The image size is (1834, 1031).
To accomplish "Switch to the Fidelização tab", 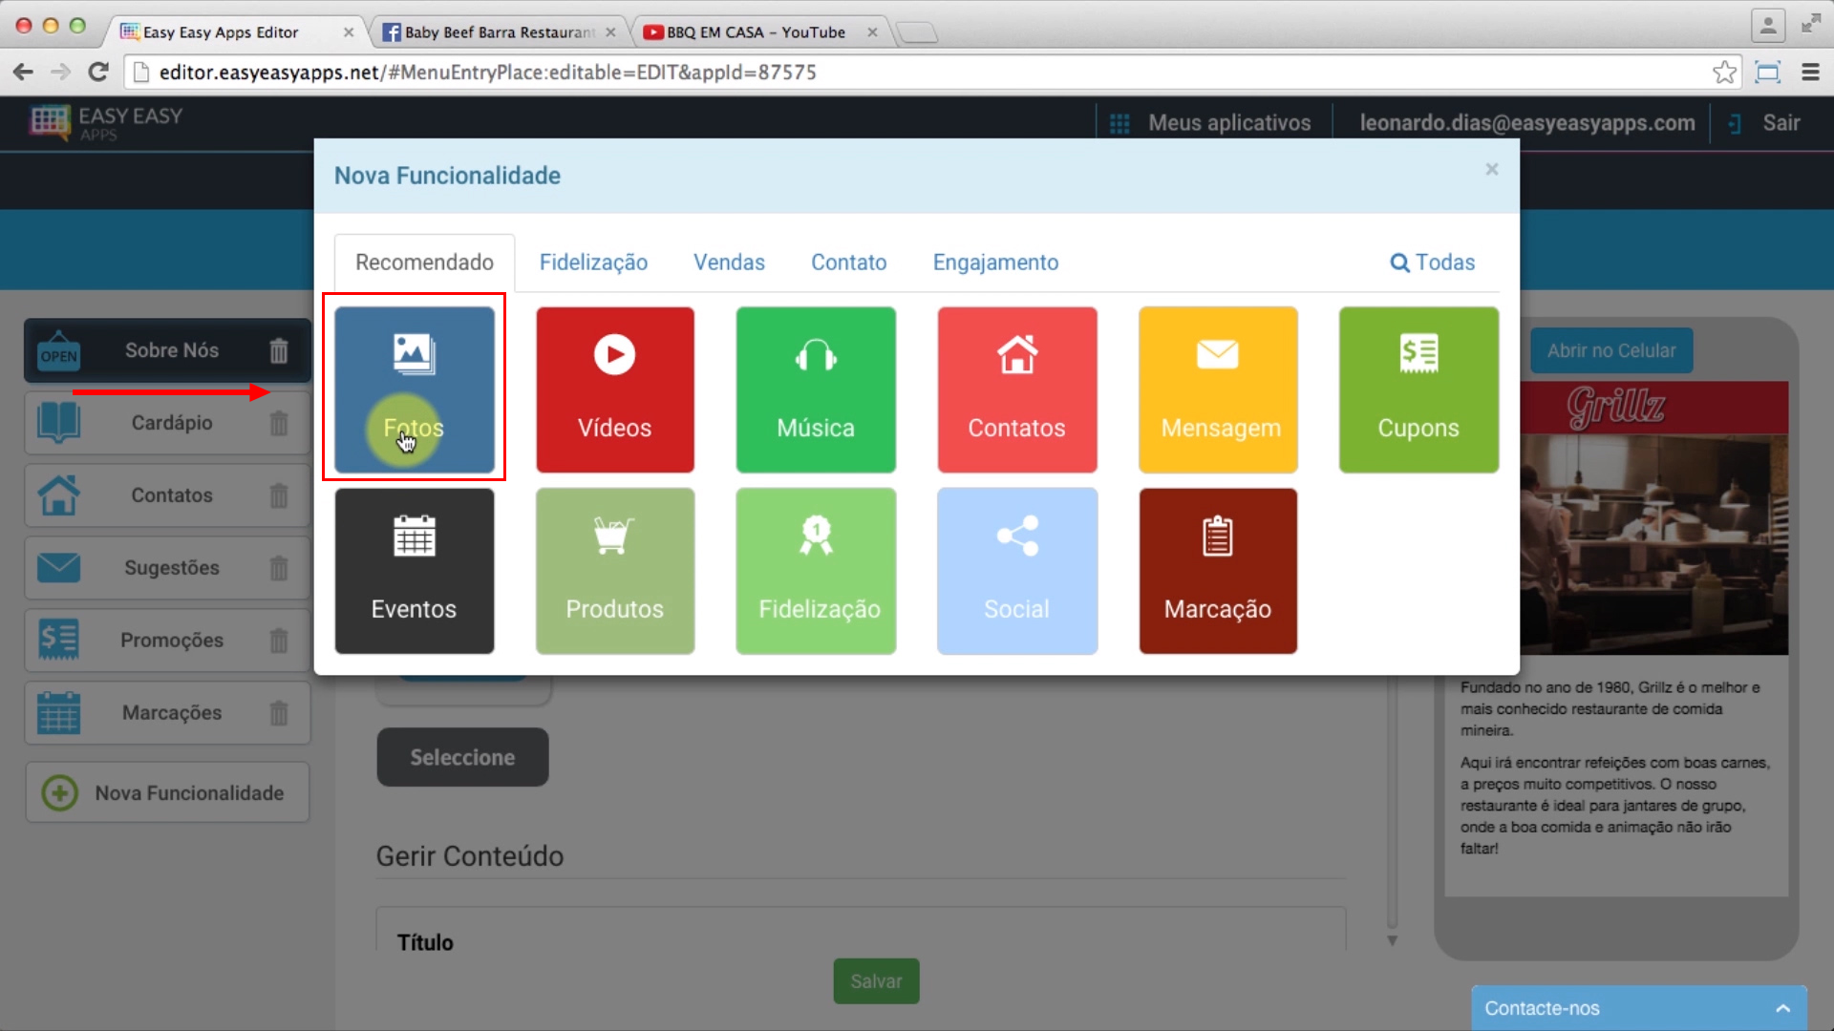I will pyautogui.click(x=593, y=262).
